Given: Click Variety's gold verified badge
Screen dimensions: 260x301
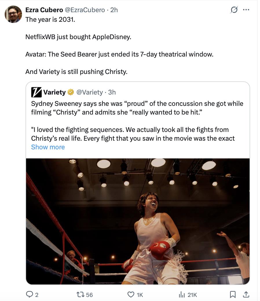Looking at the screenshot, I should (70, 92).
